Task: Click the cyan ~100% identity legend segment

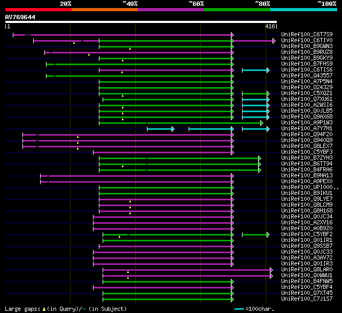Action: click(304, 10)
